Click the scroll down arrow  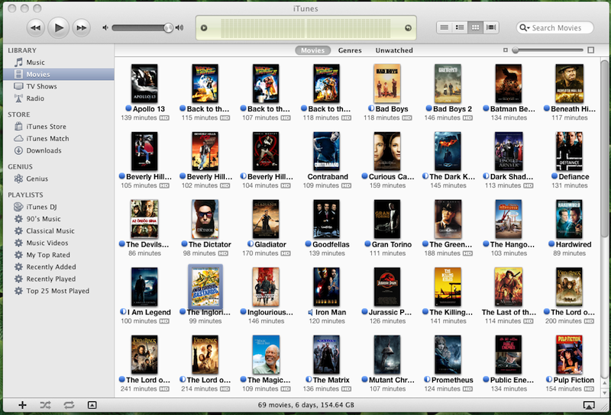click(604, 393)
